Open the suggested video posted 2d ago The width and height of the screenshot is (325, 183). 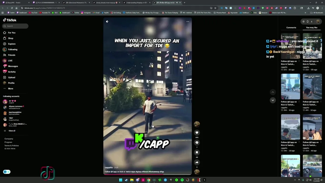pyautogui.click(x=312, y=86)
